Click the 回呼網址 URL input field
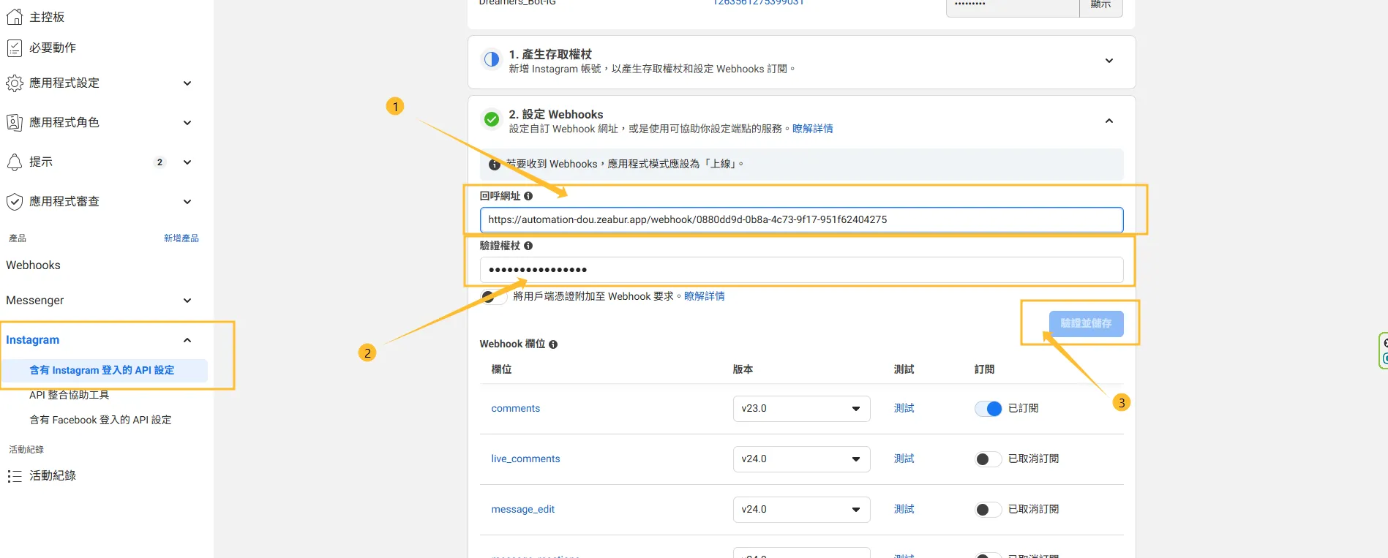Screen dimensions: 1388x558 click(801, 220)
